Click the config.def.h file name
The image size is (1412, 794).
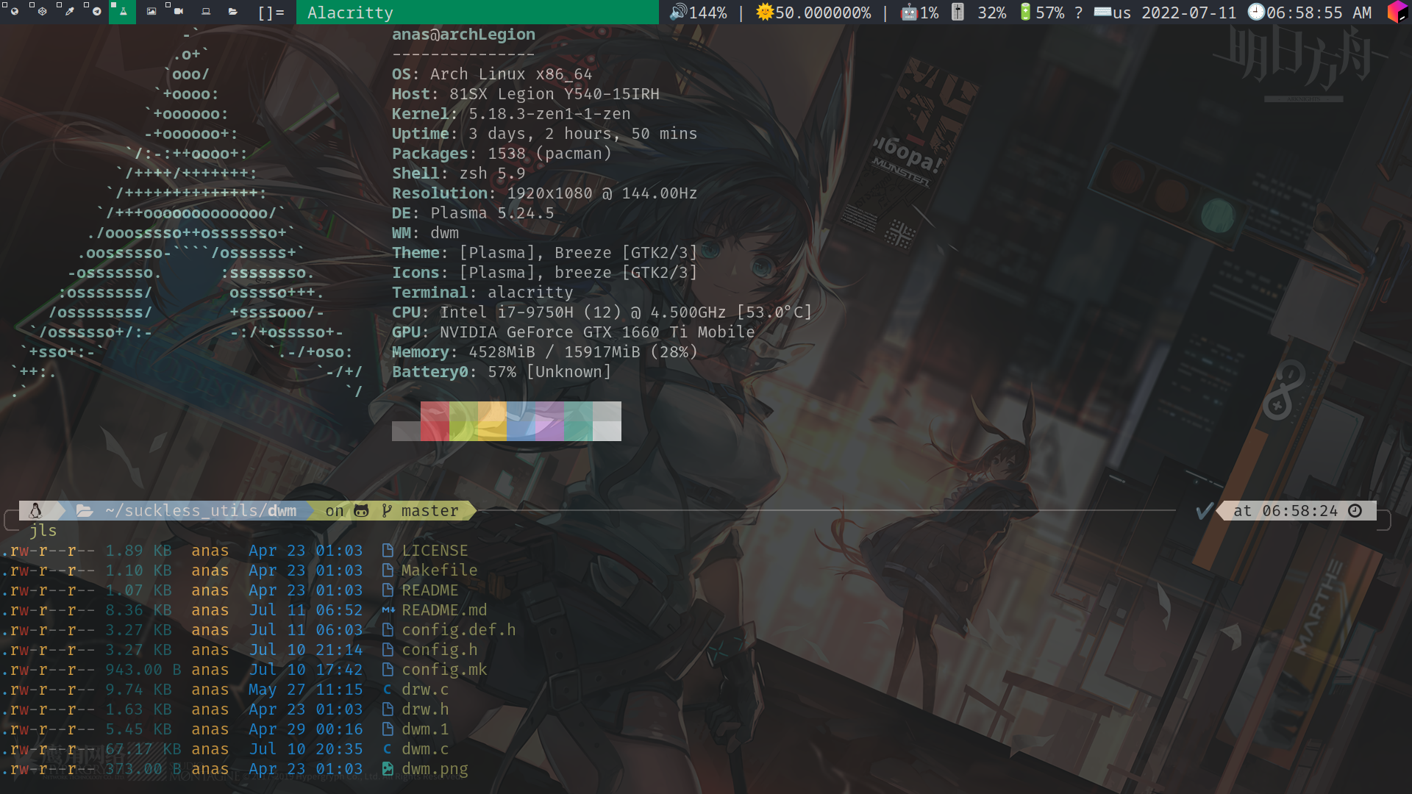458,629
